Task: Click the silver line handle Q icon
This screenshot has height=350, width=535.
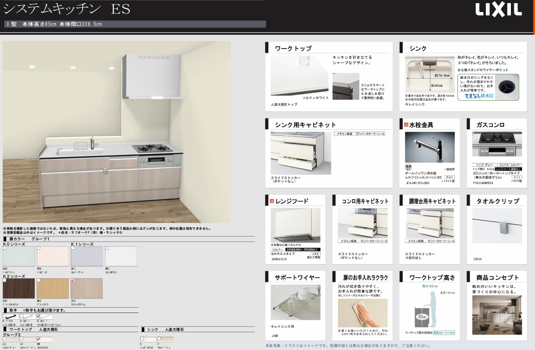Action: [x=45, y=317]
